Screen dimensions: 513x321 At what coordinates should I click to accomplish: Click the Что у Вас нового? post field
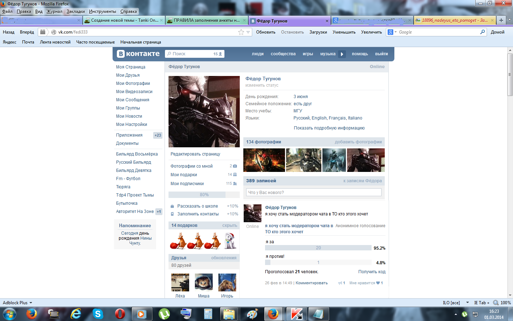click(x=314, y=193)
